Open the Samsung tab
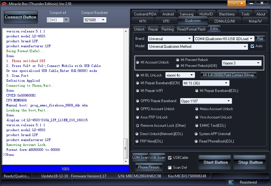The height and width of the screenshot is (186, 271). coord(187,14)
